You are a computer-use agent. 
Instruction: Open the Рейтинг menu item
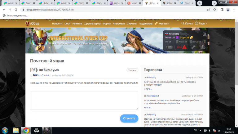[x=77, y=24]
